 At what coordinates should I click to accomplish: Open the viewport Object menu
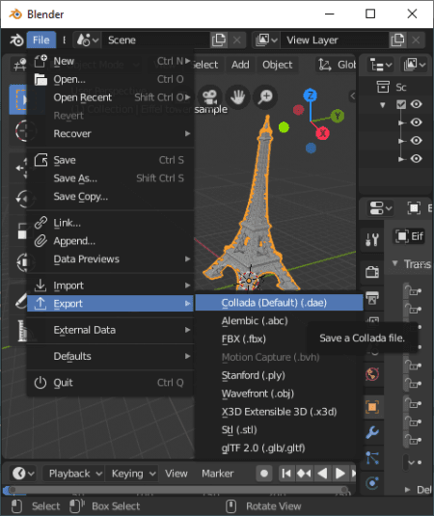(x=278, y=65)
